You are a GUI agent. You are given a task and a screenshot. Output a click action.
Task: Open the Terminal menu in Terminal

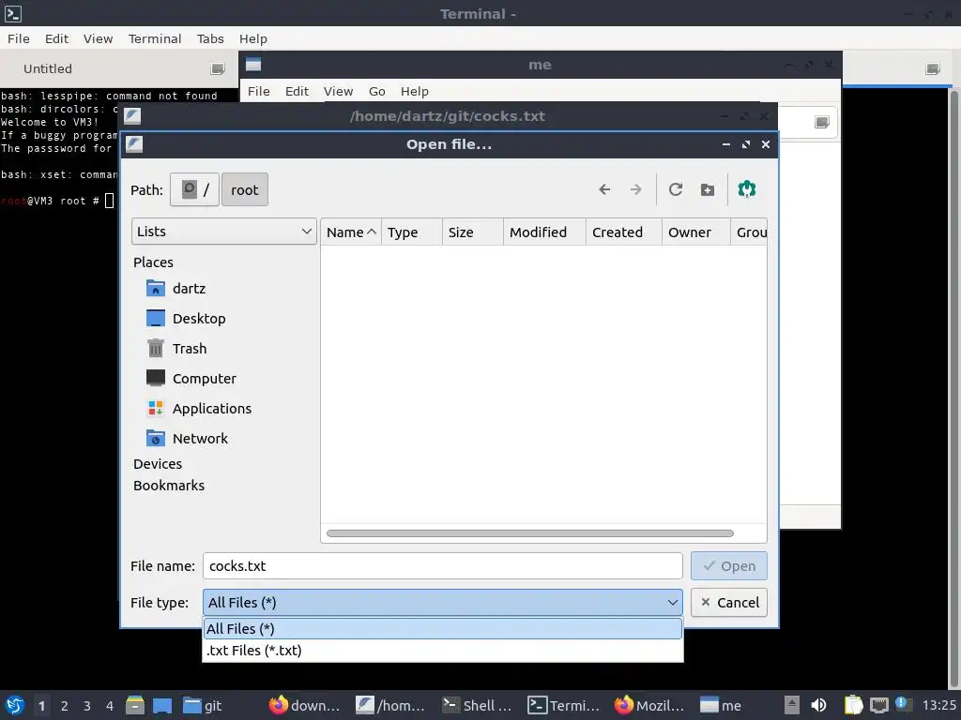click(x=155, y=38)
